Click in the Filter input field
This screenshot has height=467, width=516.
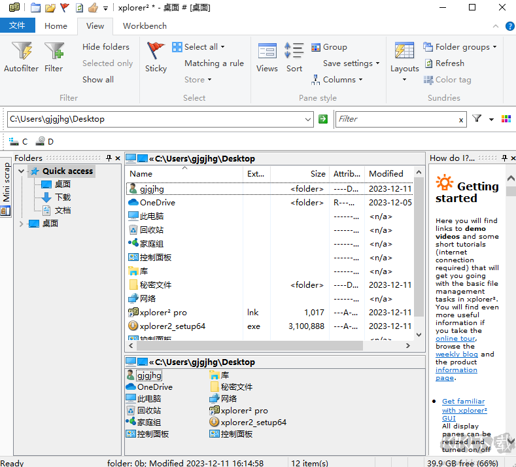396,119
